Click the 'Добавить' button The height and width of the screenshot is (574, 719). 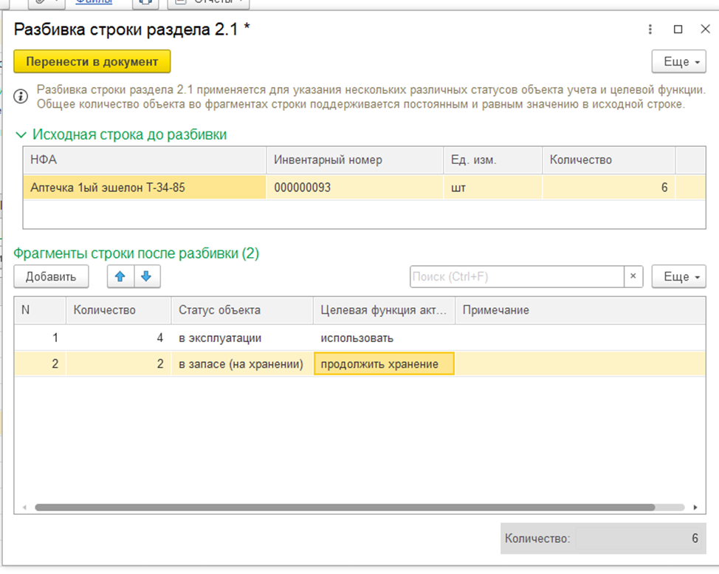[x=51, y=277]
